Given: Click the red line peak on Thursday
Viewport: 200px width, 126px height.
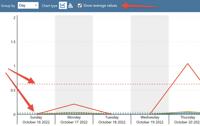Looking at the screenshot, I should pos(187,64).
